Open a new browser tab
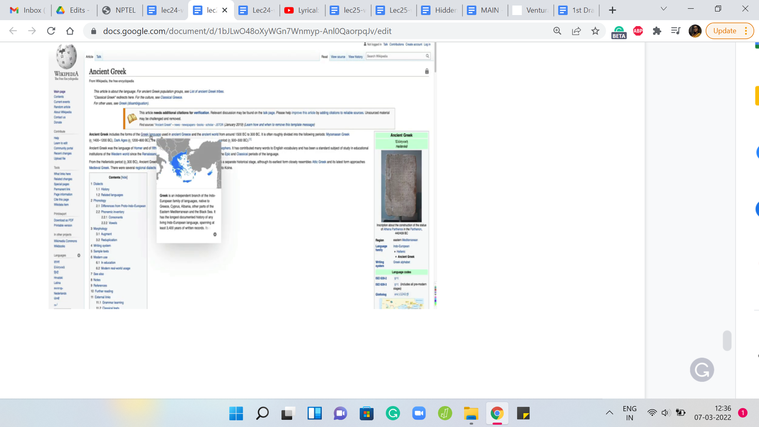 coord(612,10)
